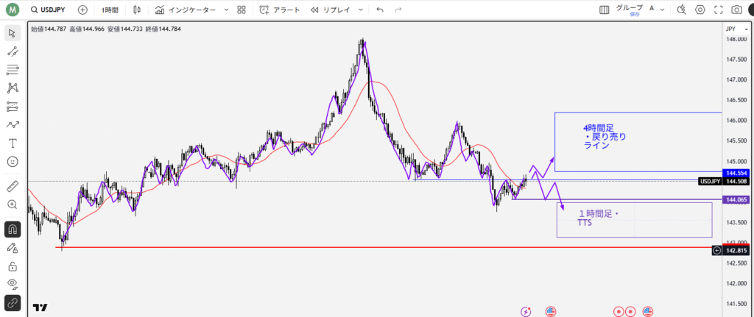Open the forecasting and measurement tools
The height and width of the screenshot is (317, 754).
click(13, 107)
